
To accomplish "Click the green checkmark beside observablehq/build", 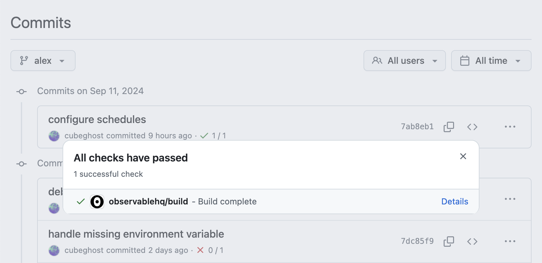I will (80, 202).
